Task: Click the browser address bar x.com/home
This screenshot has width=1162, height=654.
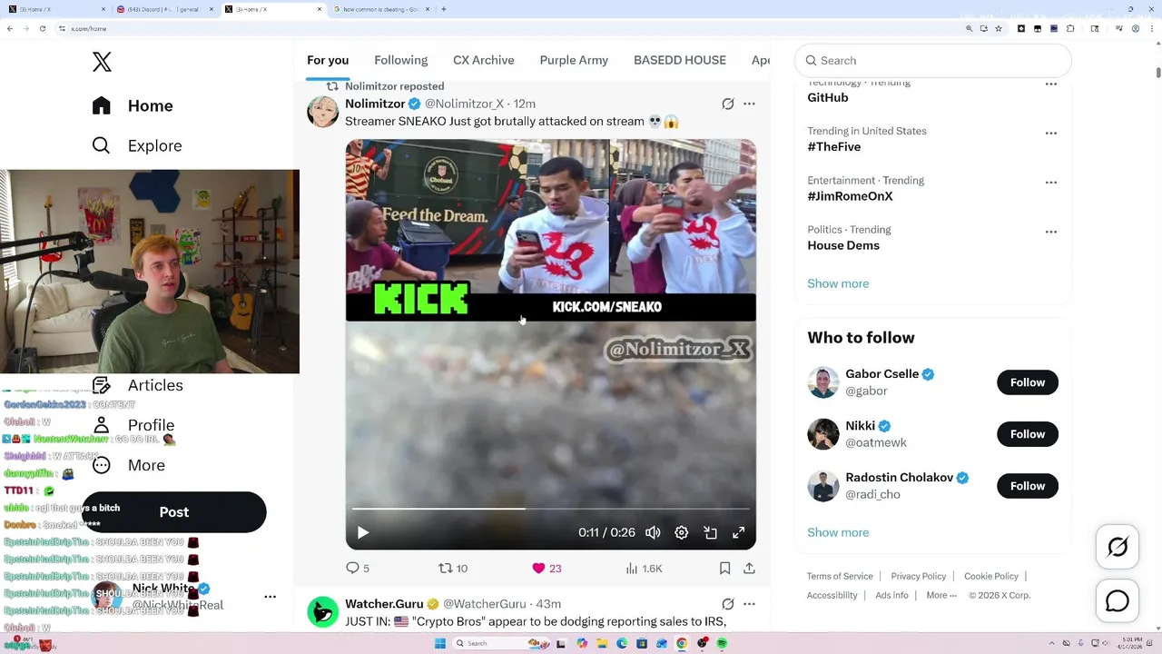Action: (x=508, y=29)
